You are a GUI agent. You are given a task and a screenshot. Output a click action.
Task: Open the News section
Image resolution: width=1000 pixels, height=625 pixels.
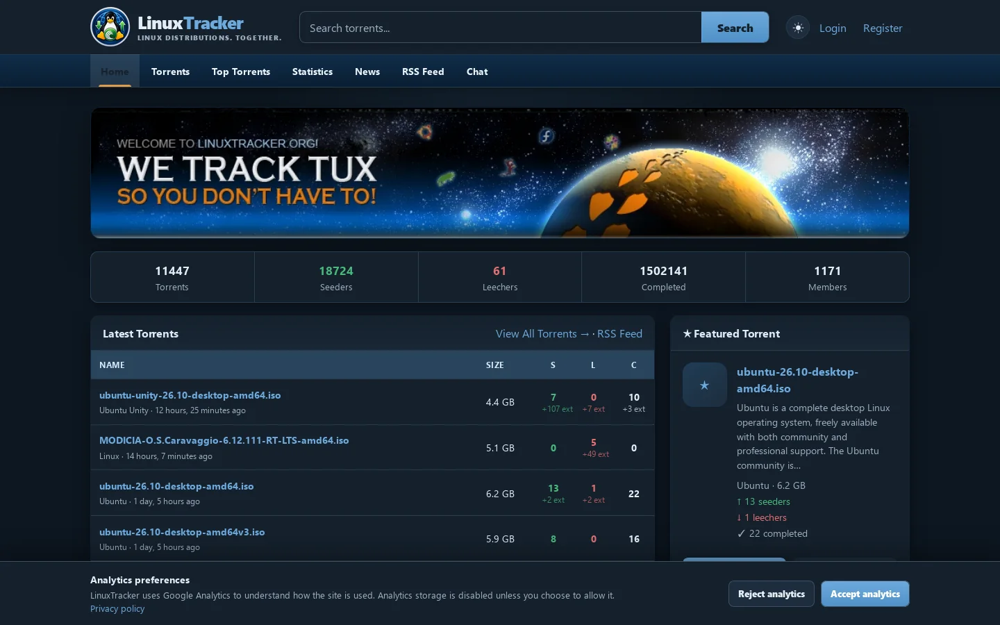tap(367, 72)
